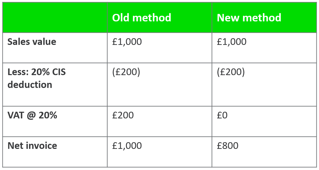The image size is (319, 170).
Task: Click the "New method" column header
Action: pyautogui.click(x=249, y=18)
